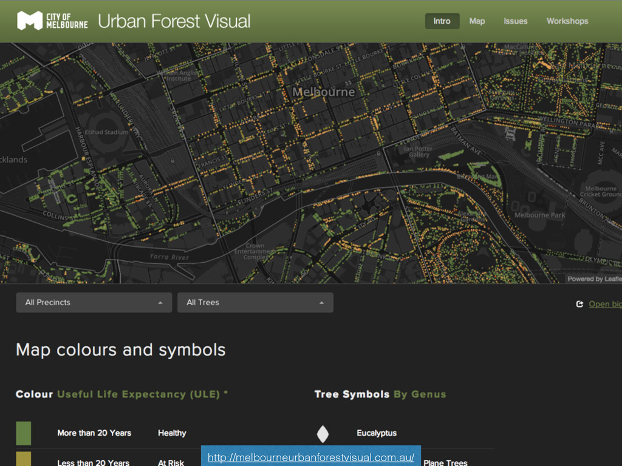The image size is (622, 466).
Task: Click the Etihad Stadium map label
Action: pyautogui.click(x=106, y=132)
